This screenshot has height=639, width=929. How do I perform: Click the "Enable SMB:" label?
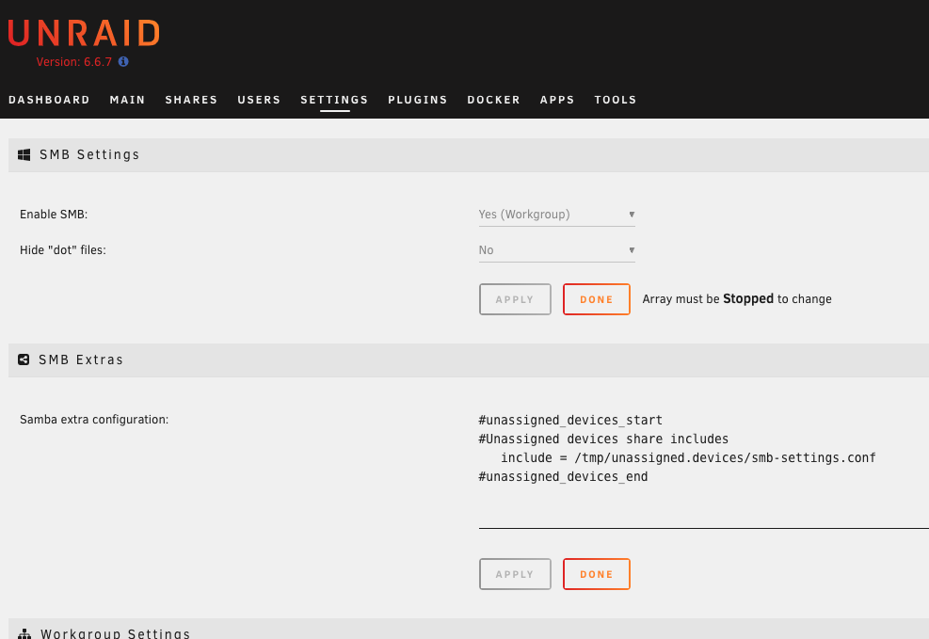pyautogui.click(x=54, y=215)
